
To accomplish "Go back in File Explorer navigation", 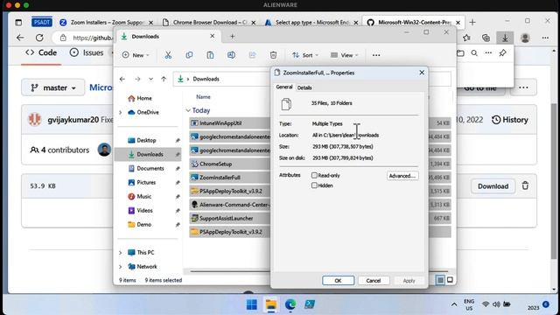I will point(122,79).
